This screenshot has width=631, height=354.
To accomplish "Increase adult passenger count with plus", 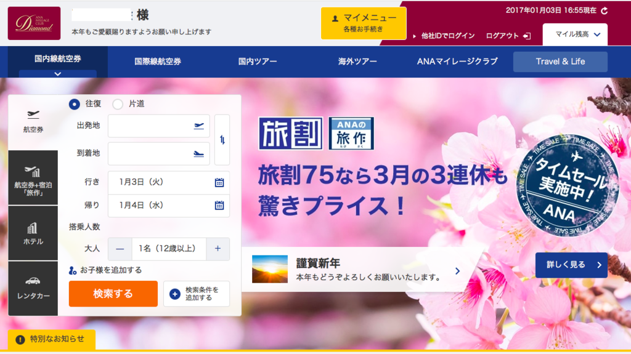I will (x=218, y=249).
